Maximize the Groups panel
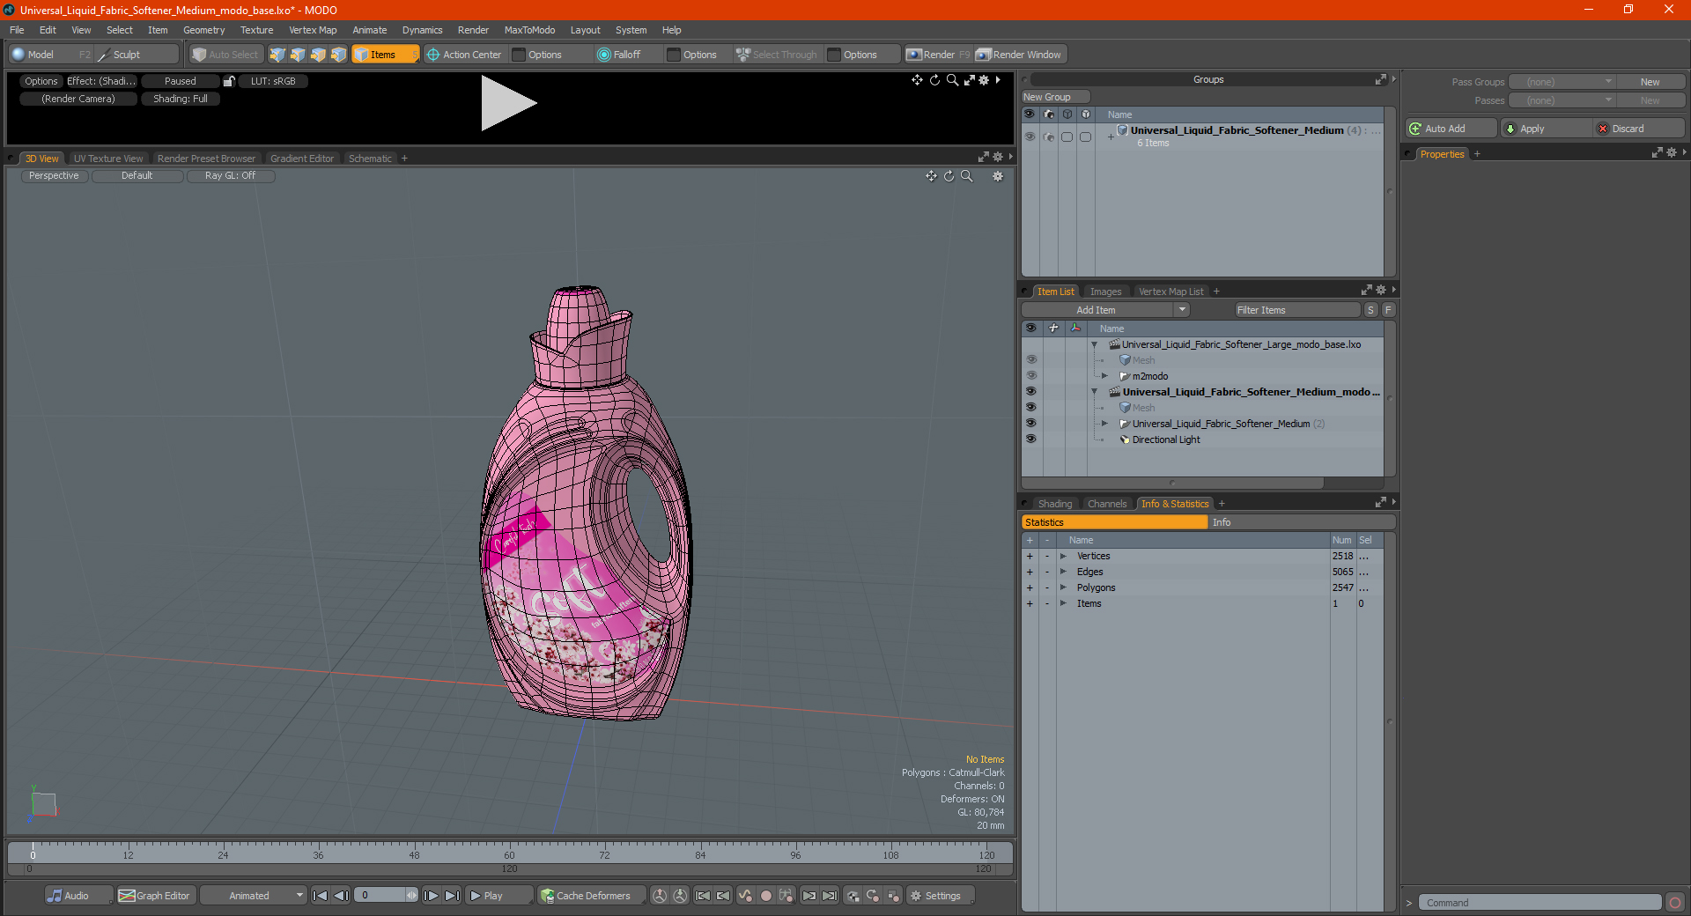This screenshot has height=916, width=1691. coord(1380,79)
